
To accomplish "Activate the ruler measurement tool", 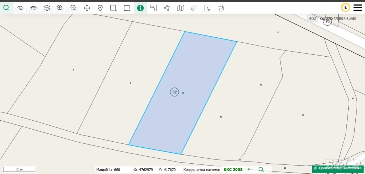I will (x=154, y=8).
